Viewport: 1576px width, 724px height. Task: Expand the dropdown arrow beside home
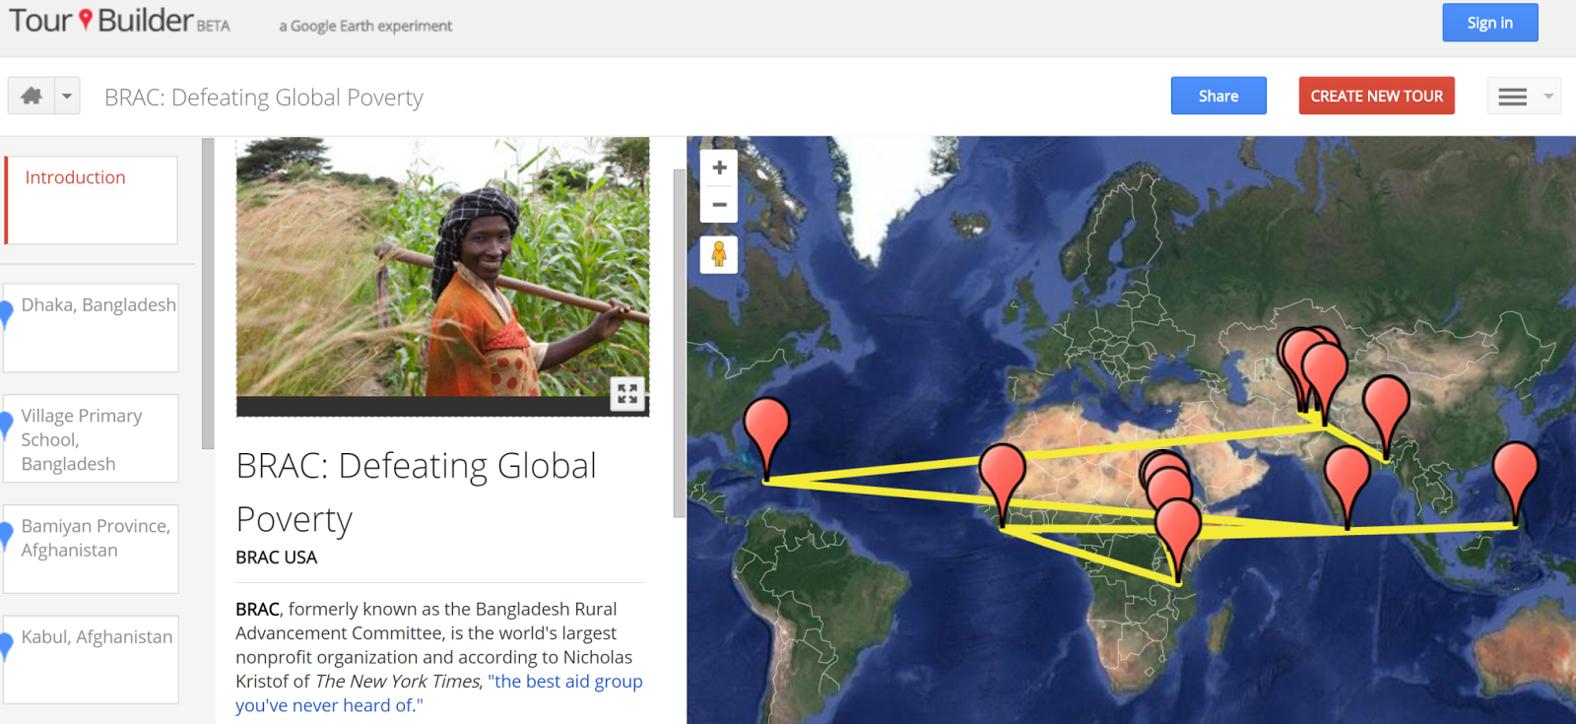pyautogui.click(x=67, y=97)
